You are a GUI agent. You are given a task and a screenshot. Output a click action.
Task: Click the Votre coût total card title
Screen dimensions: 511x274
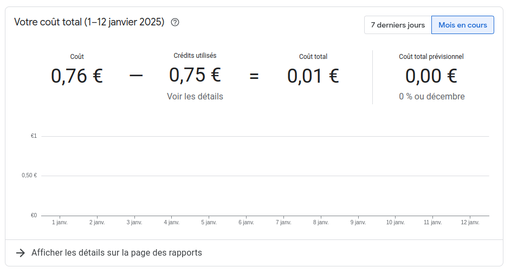click(x=89, y=23)
